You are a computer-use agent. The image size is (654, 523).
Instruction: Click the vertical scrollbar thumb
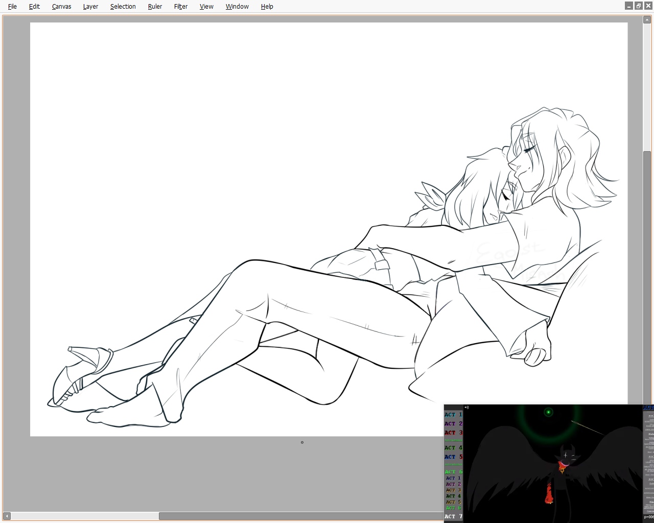coord(647,276)
